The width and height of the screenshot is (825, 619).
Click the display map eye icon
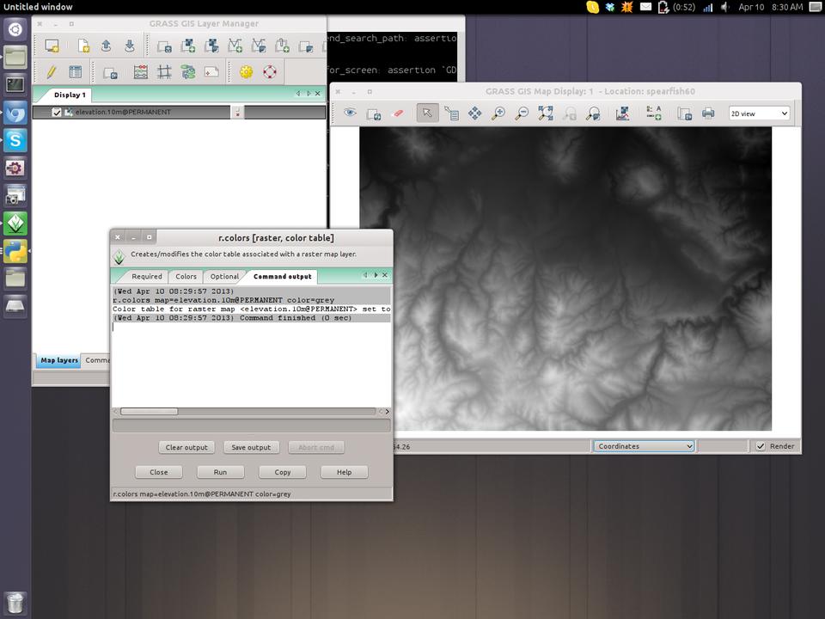(350, 113)
